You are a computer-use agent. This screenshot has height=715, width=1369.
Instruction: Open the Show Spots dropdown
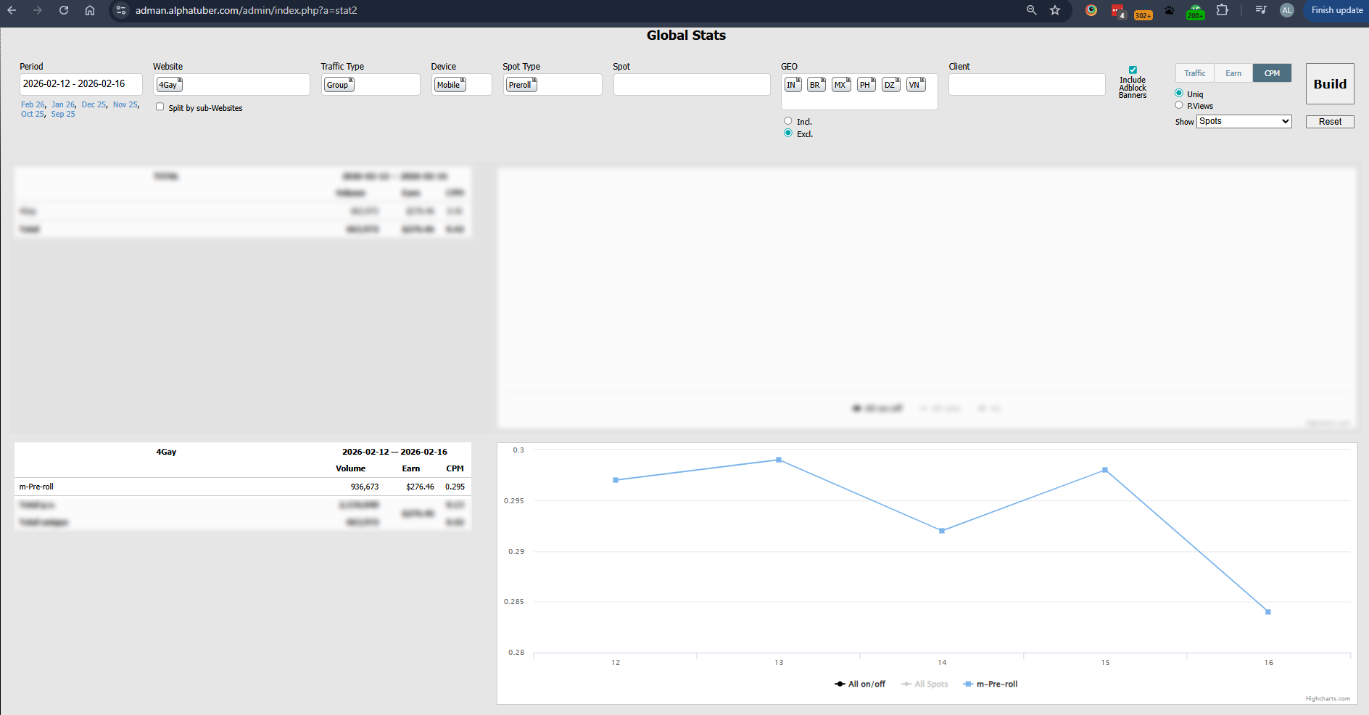(x=1244, y=121)
